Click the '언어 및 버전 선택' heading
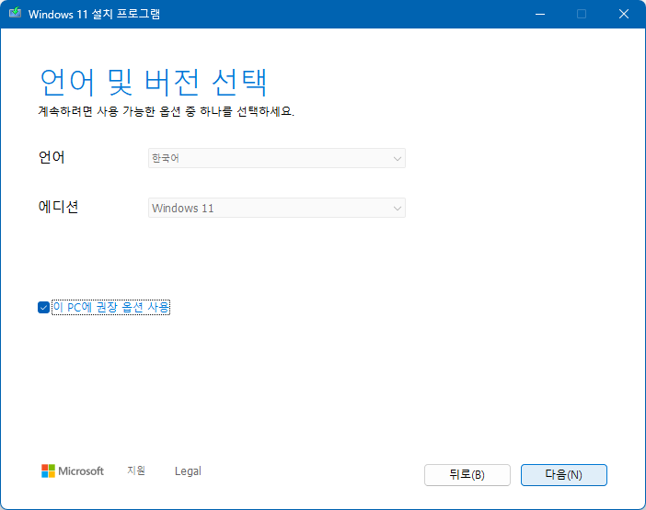Image resolution: width=646 pixels, height=510 pixels. pyautogui.click(x=154, y=83)
